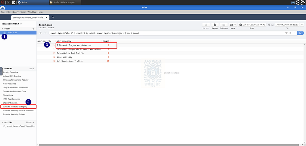Click the Export results icon
This screenshot has height=146, width=306.
pyautogui.click(x=215, y=25)
